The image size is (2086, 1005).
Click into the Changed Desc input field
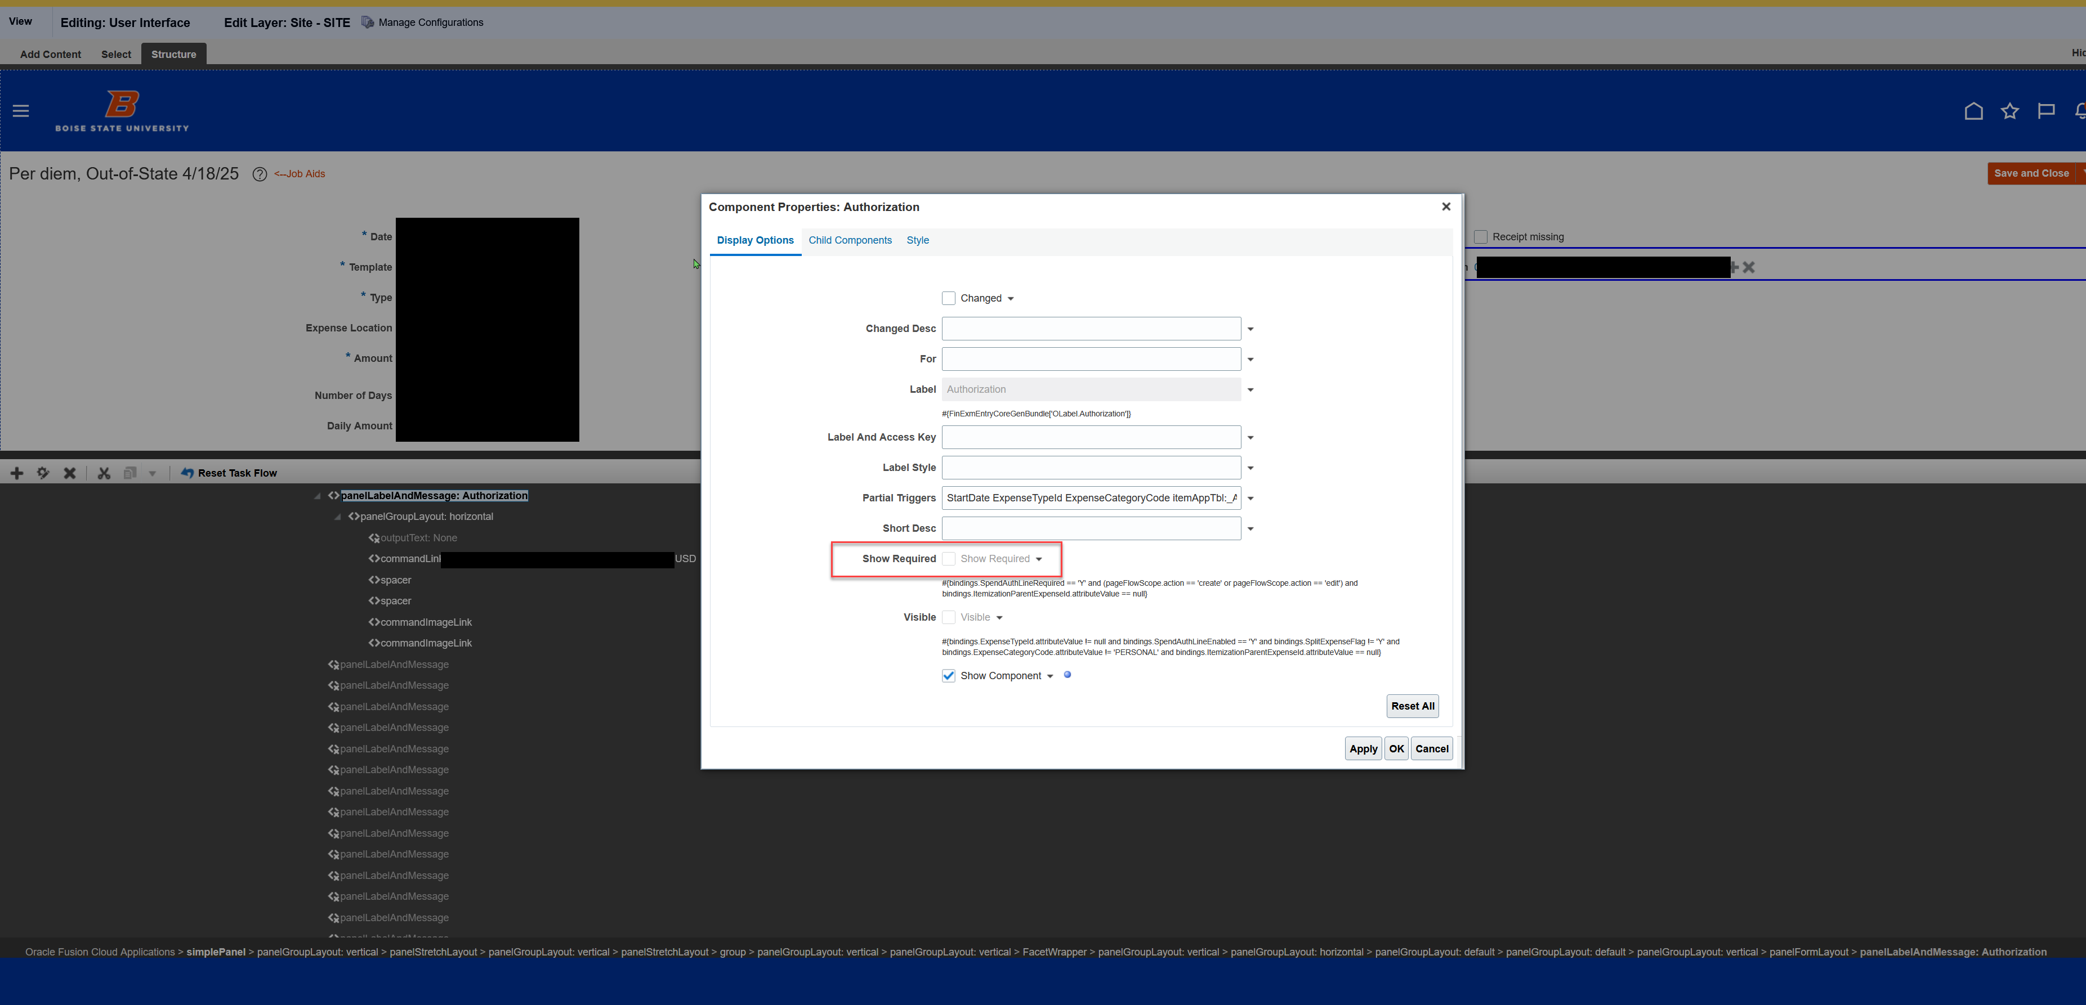coord(1091,329)
